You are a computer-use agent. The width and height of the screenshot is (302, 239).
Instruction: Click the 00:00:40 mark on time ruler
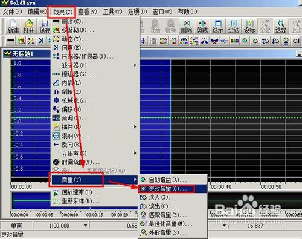pos(221,187)
